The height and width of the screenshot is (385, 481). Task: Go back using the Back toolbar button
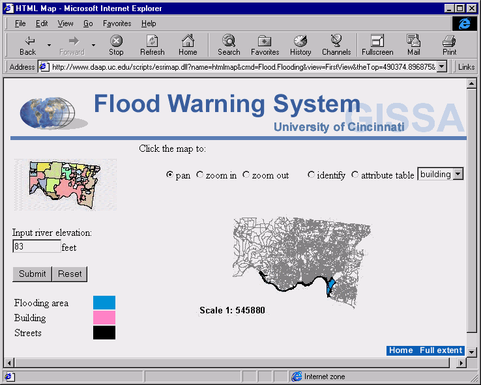[x=27, y=45]
